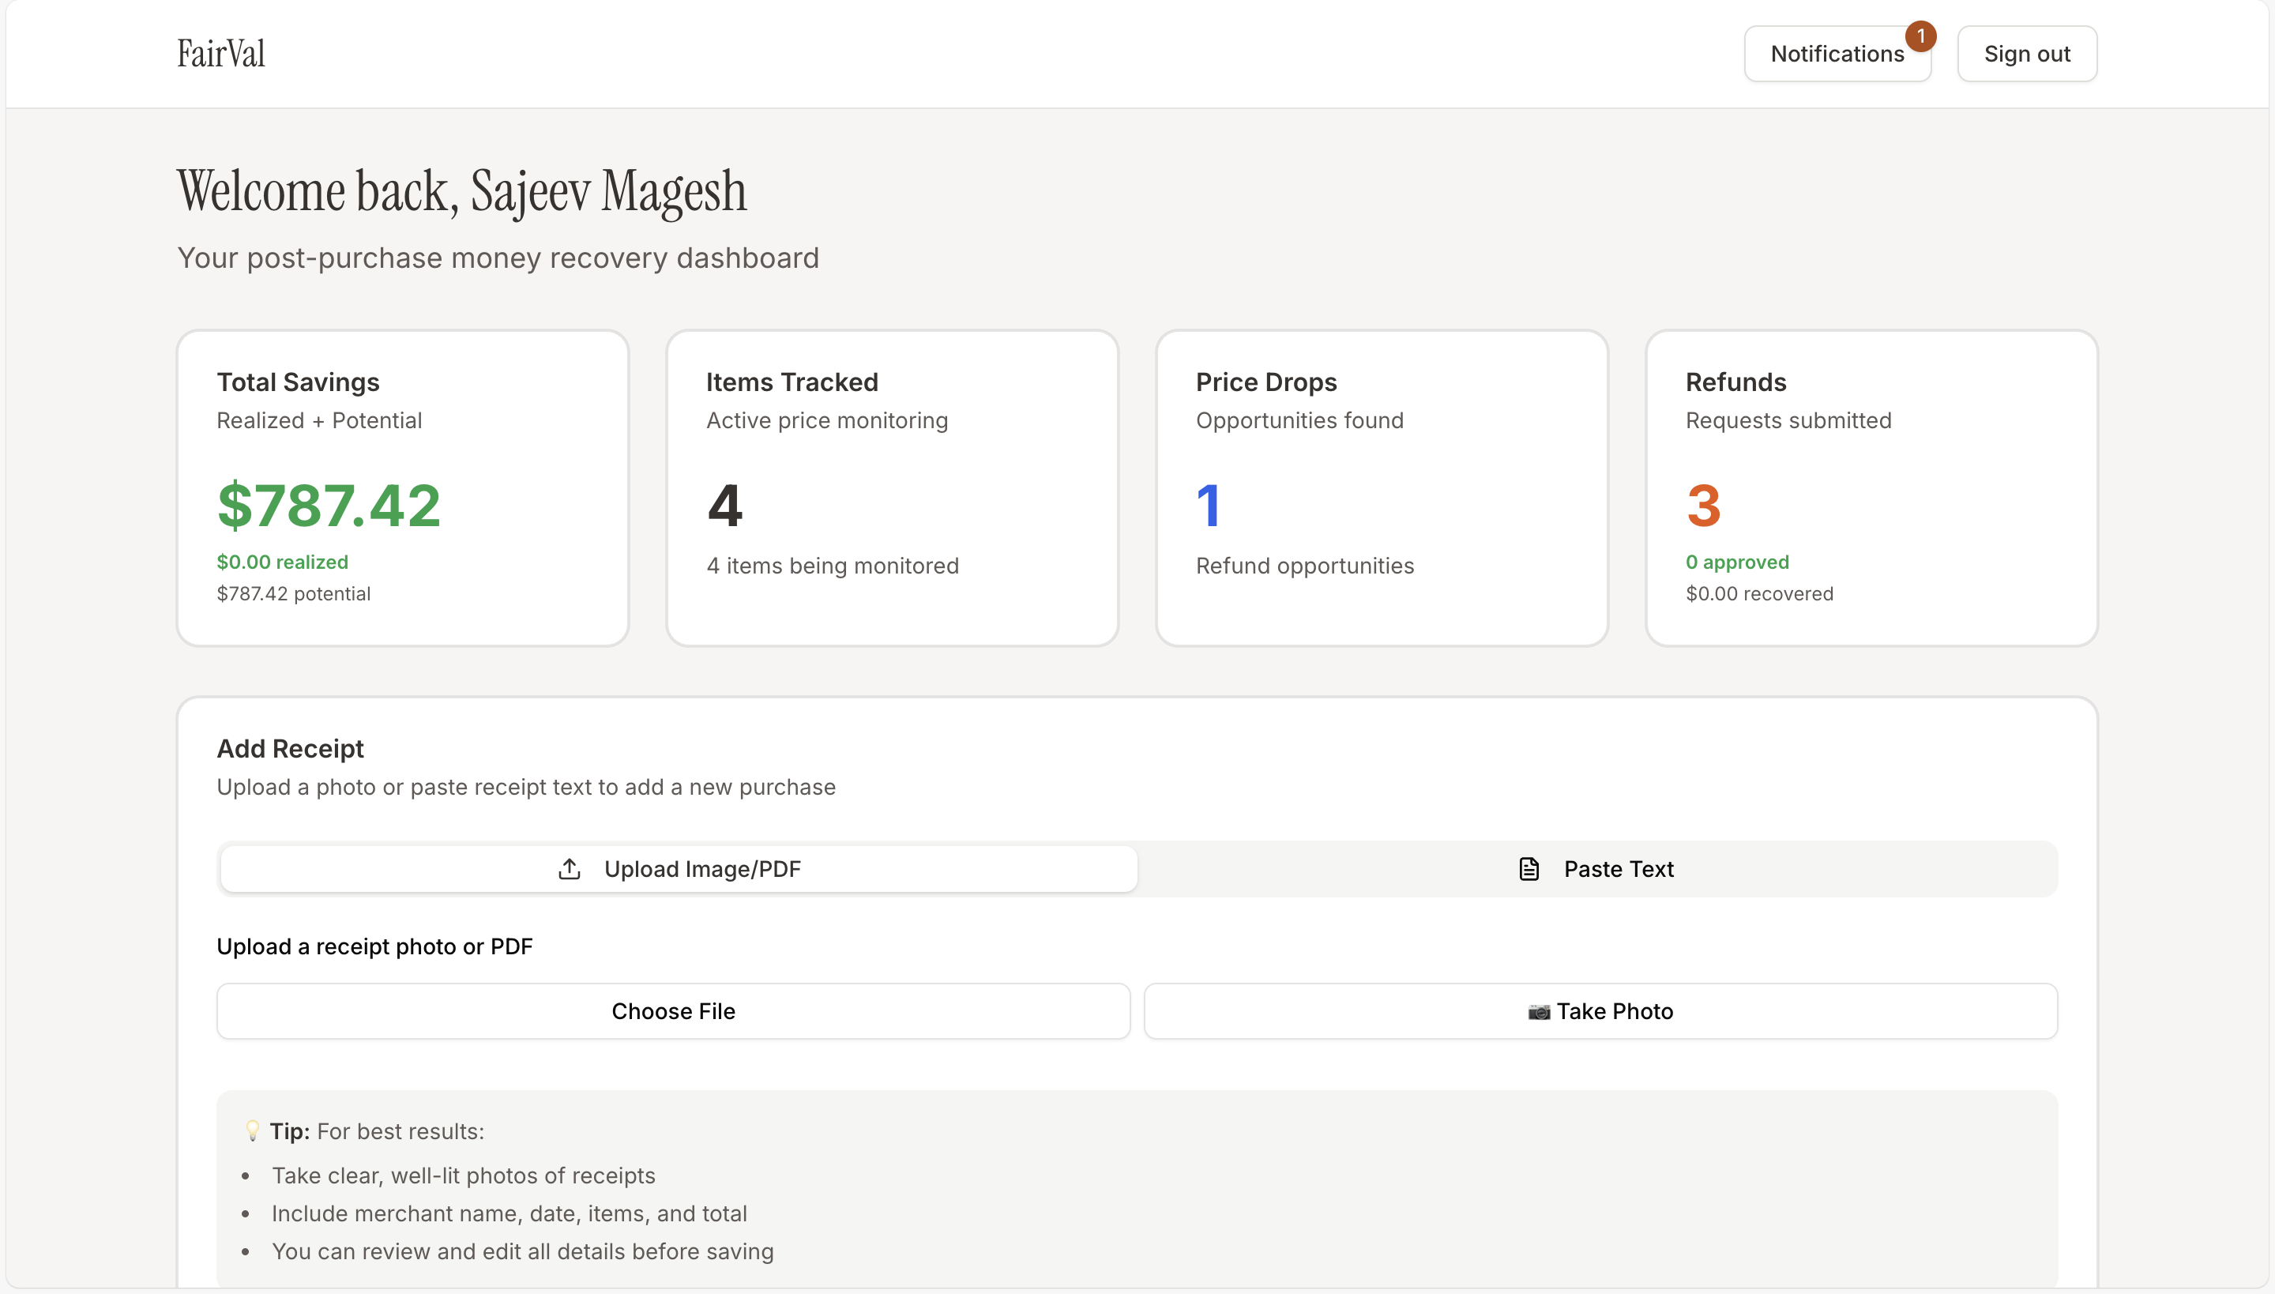
Task: Click the Choose File button
Action: click(673, 1011)
